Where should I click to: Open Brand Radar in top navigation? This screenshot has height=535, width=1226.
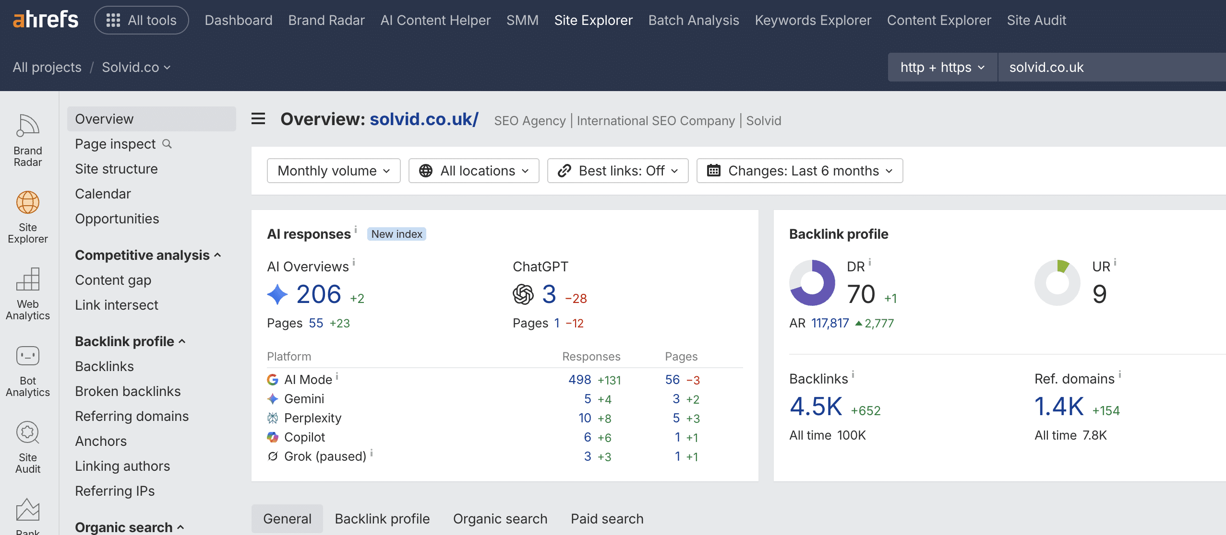tap(326, 20)
